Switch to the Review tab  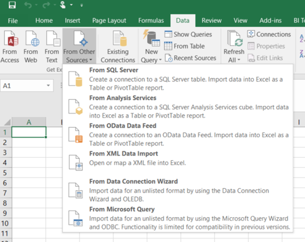tap(211, 20)
